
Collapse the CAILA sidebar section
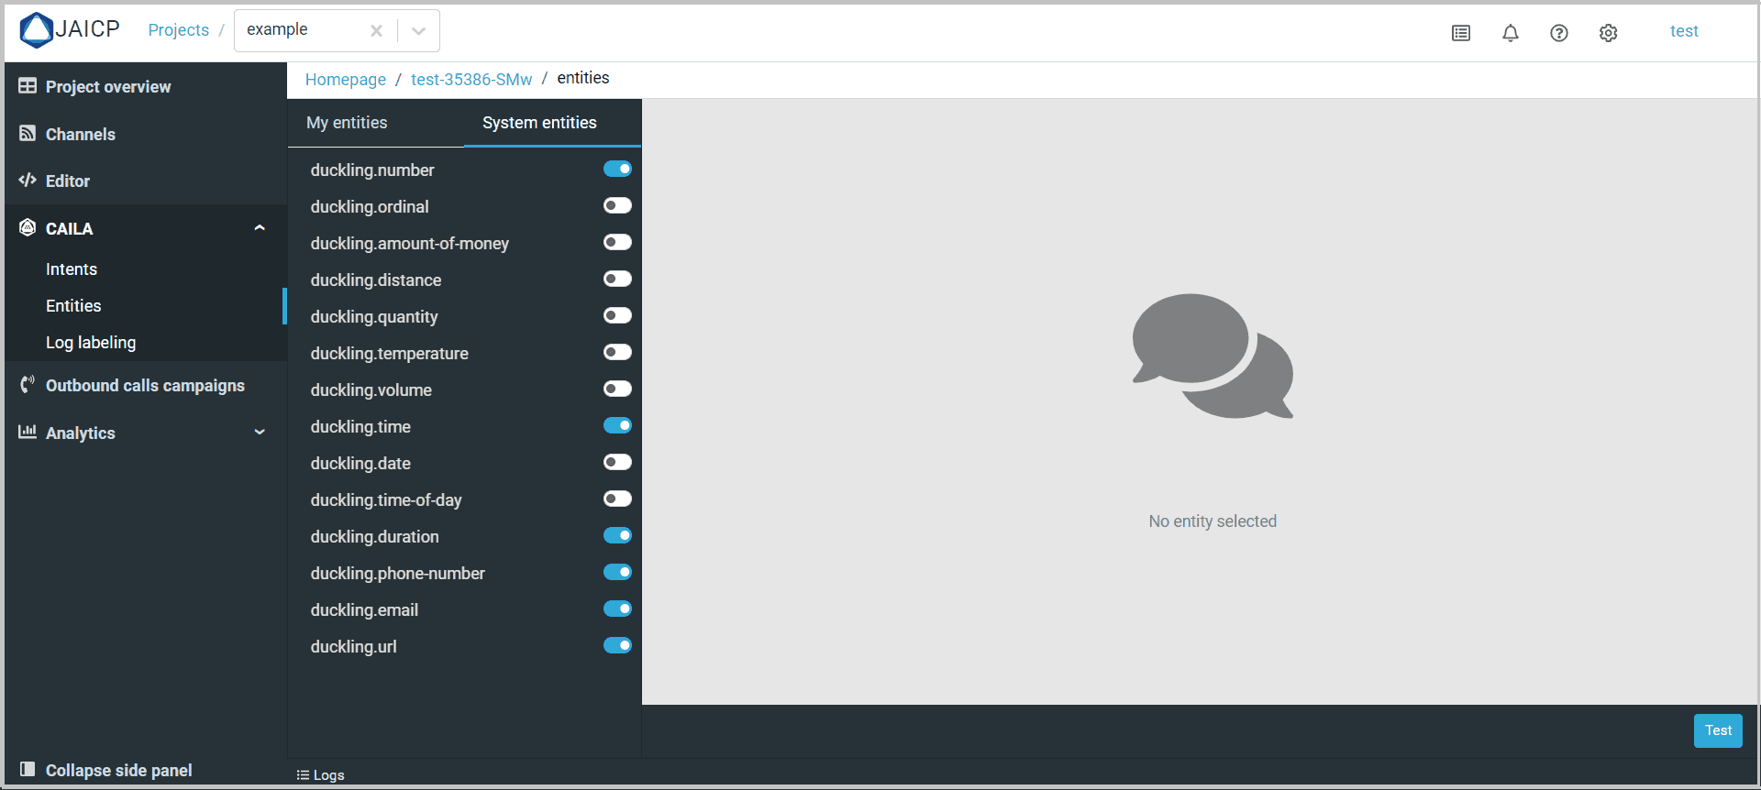(260, 228)
